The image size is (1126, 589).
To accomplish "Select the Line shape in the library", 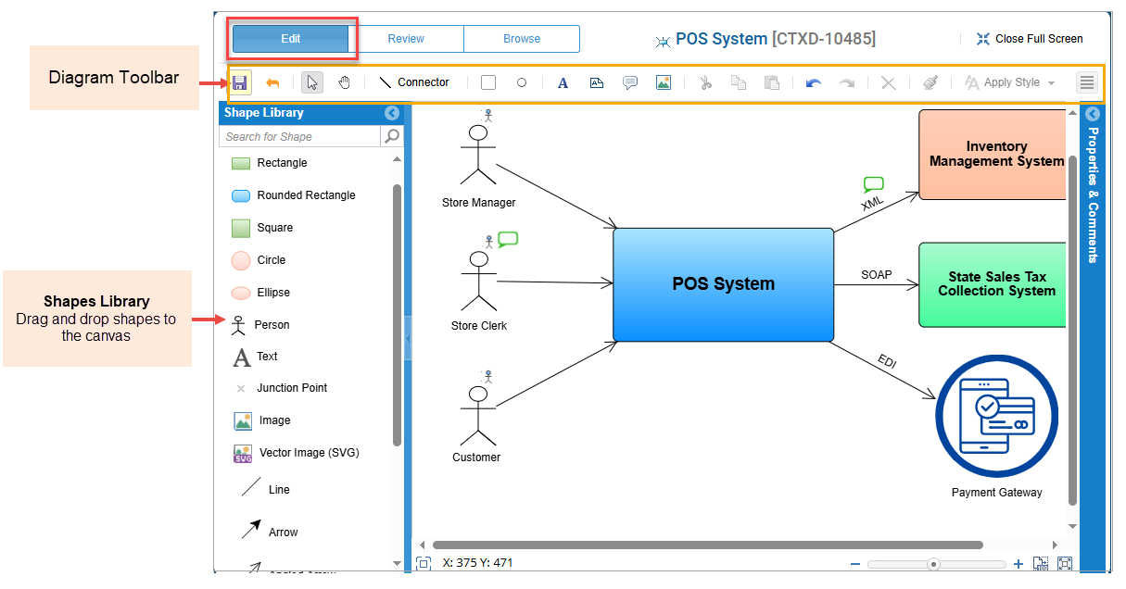I will click(x=265, y=489).
